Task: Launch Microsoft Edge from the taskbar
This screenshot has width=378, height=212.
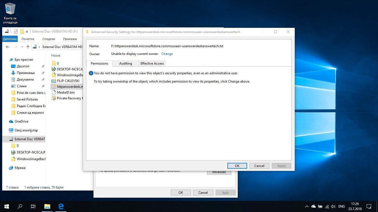Action: (x=61, y=206)
